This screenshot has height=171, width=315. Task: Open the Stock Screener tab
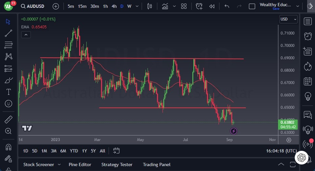pyautogui.click(x=39, y=164)
